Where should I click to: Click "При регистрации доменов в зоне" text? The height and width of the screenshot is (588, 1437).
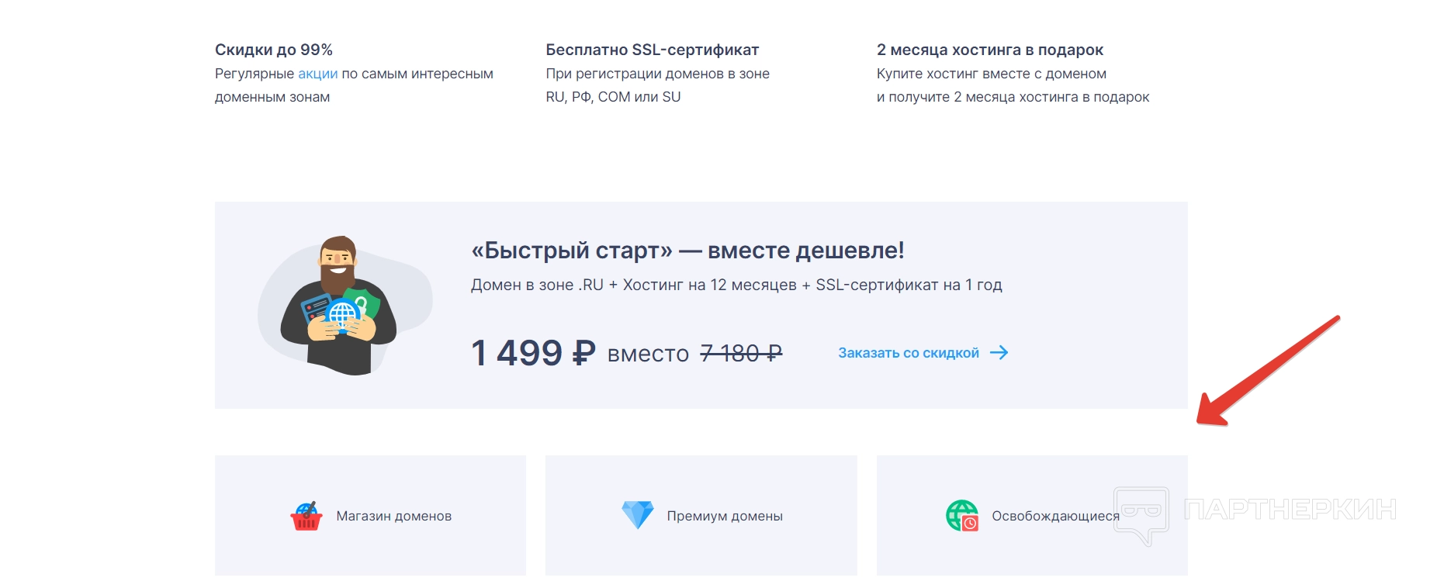click(657, 74)
